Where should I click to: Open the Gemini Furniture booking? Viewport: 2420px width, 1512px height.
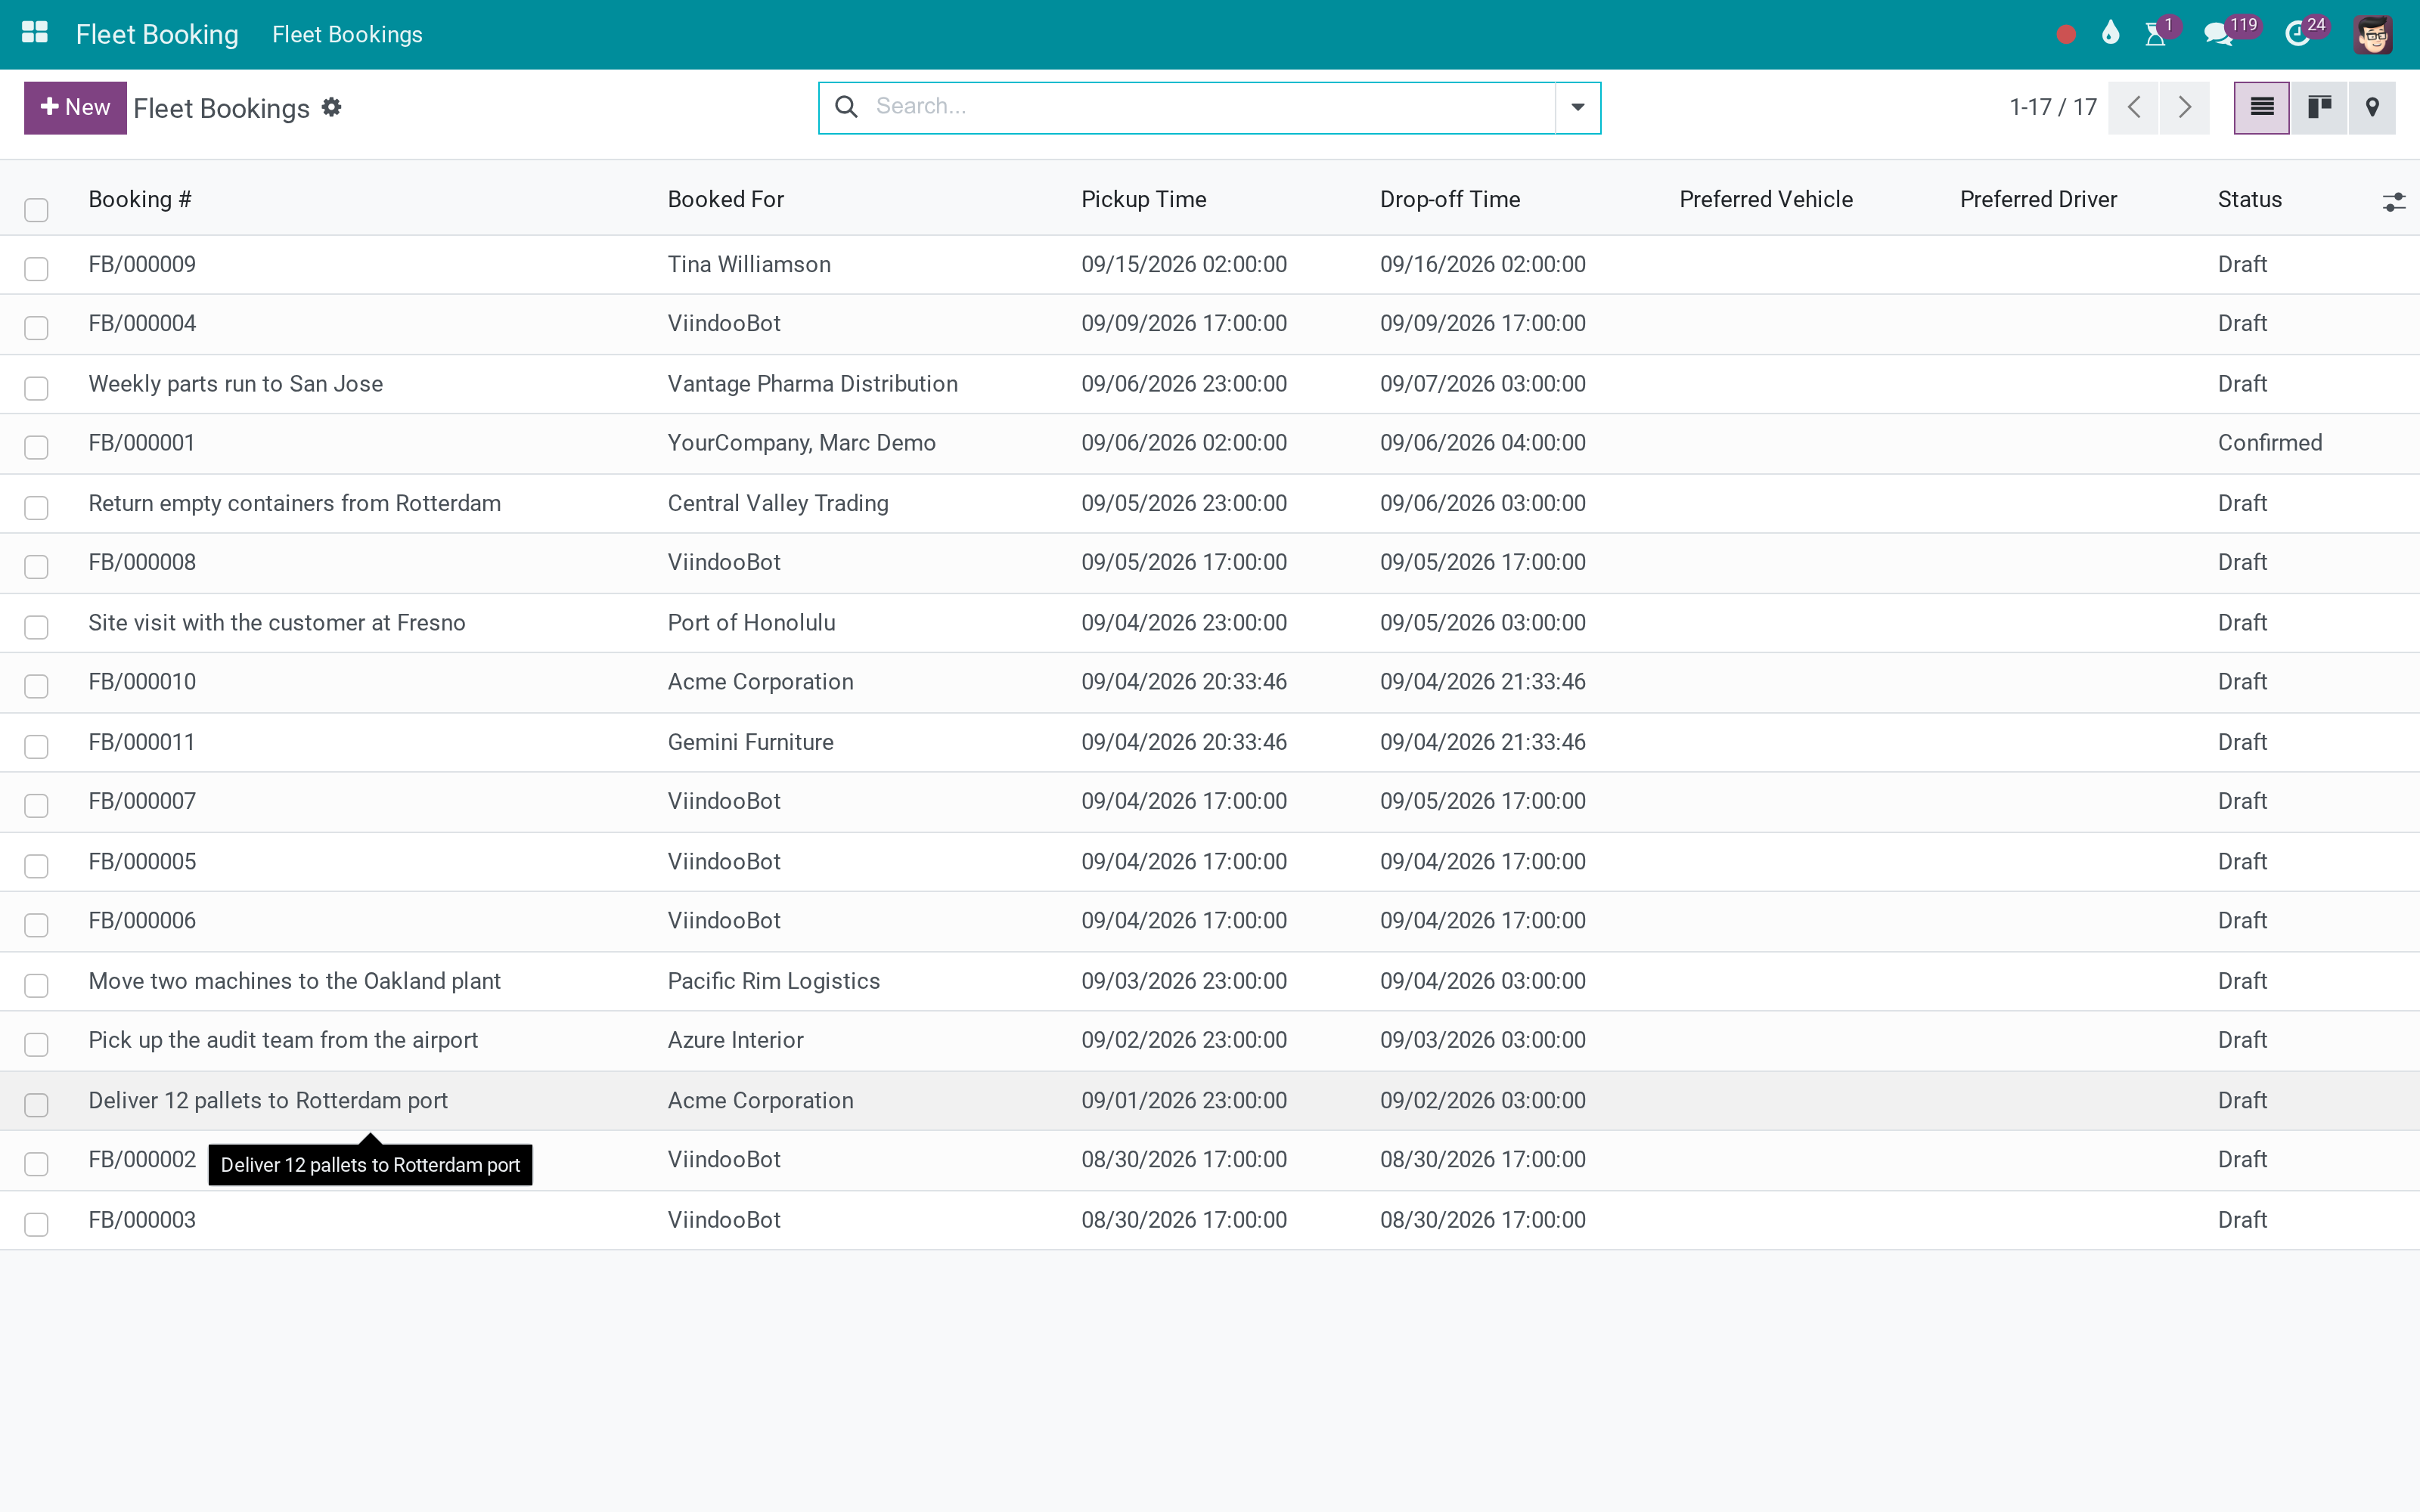751,742
